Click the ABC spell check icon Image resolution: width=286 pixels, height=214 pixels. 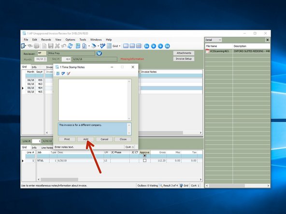point(102,46)
